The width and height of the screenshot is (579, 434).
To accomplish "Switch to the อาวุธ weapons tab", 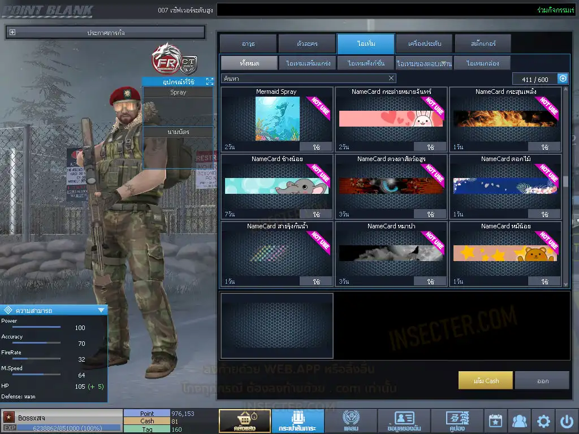I will 248,44.
